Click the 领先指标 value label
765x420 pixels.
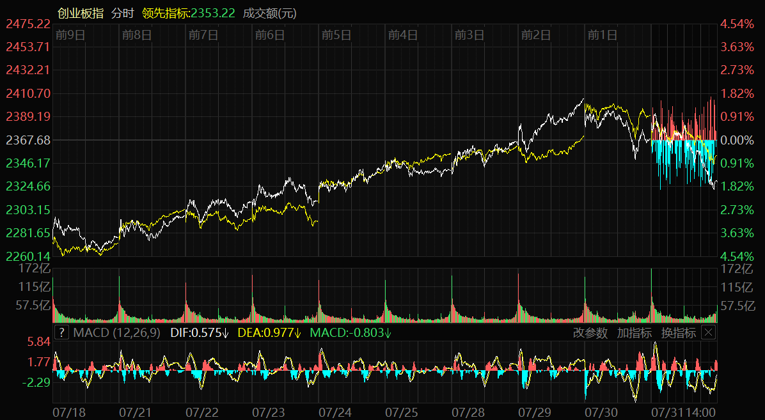click(189, 13)
